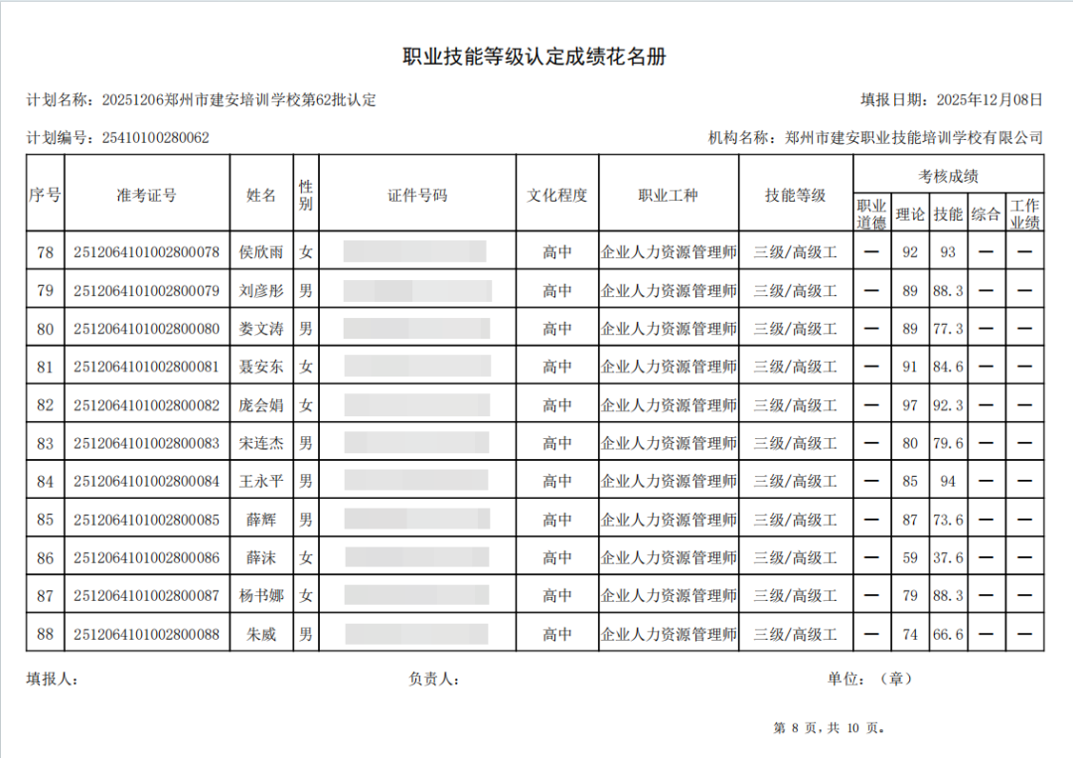Viewport: 1073px width, 758px height.
Task: Select admission number 2512064101002800082
Action: pyautogui.click(x=146, y=405)
